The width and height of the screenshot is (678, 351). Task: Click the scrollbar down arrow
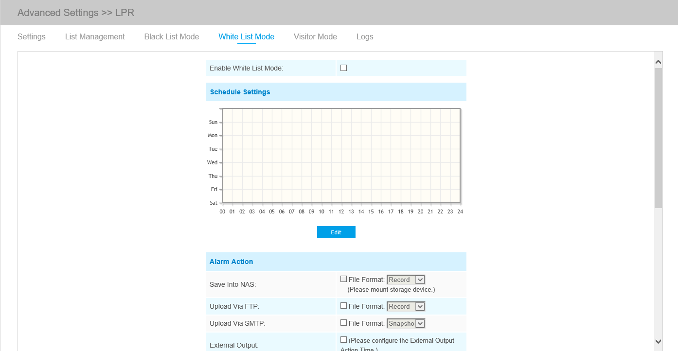click(x=659, y=341)
